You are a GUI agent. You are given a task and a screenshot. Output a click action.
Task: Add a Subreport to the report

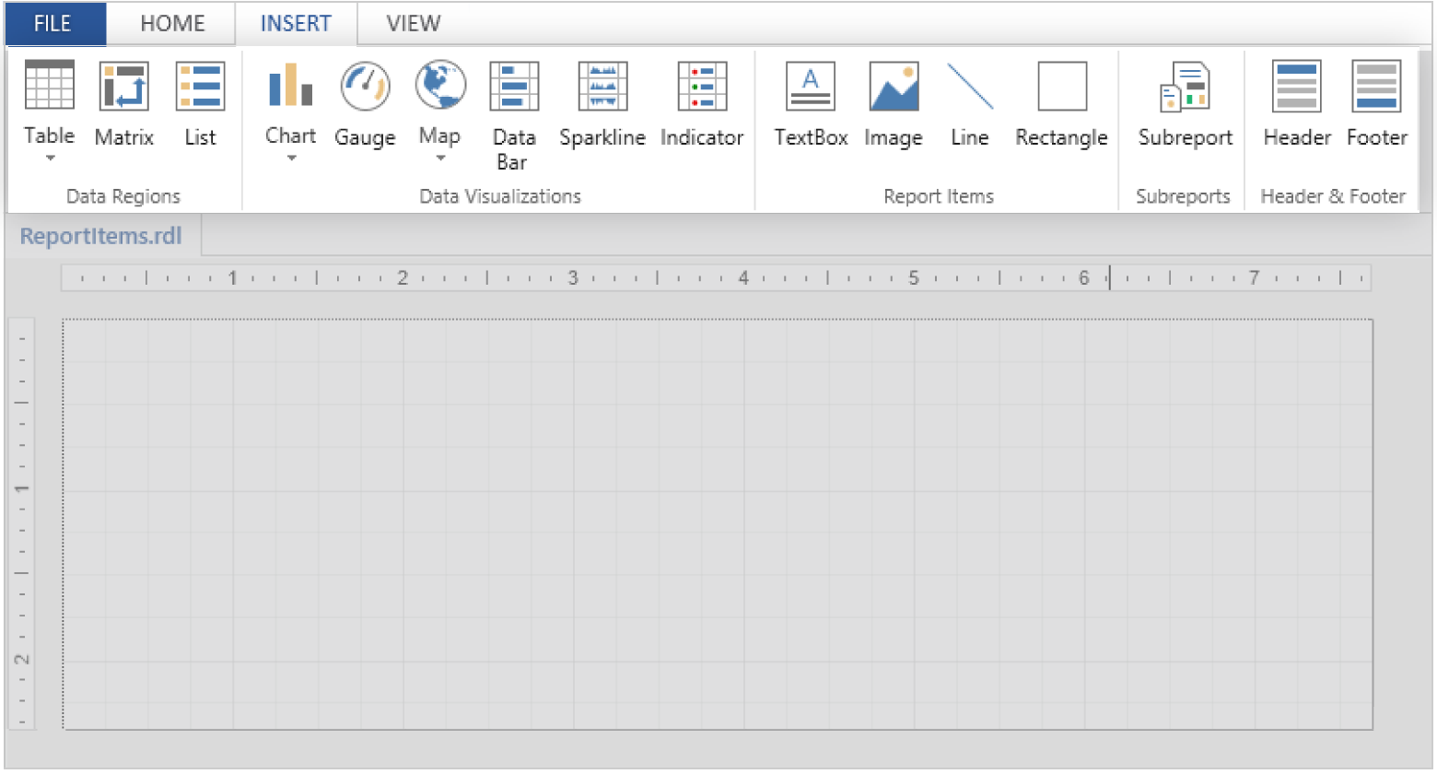point(1185,103)
